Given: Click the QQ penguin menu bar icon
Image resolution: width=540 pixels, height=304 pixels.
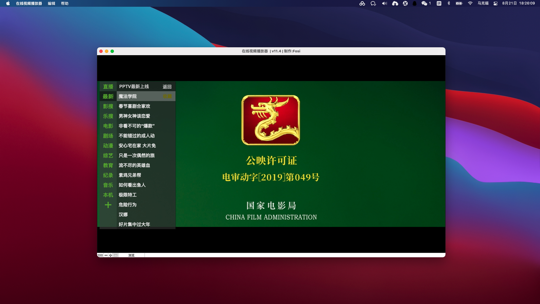Looking at the screenshot, I should point(414,3).
